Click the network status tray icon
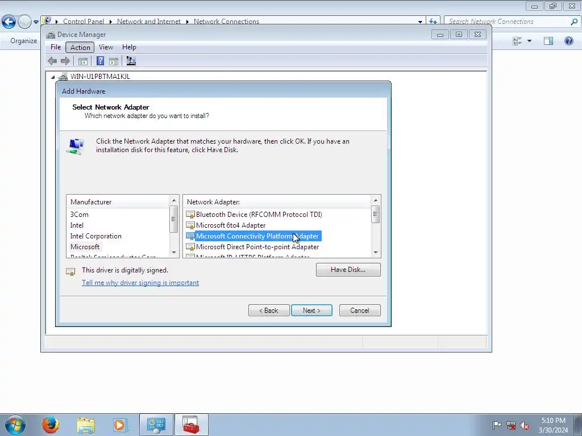Image resolution: width=582 pixels, height=436 pixels. coord(511,425)
